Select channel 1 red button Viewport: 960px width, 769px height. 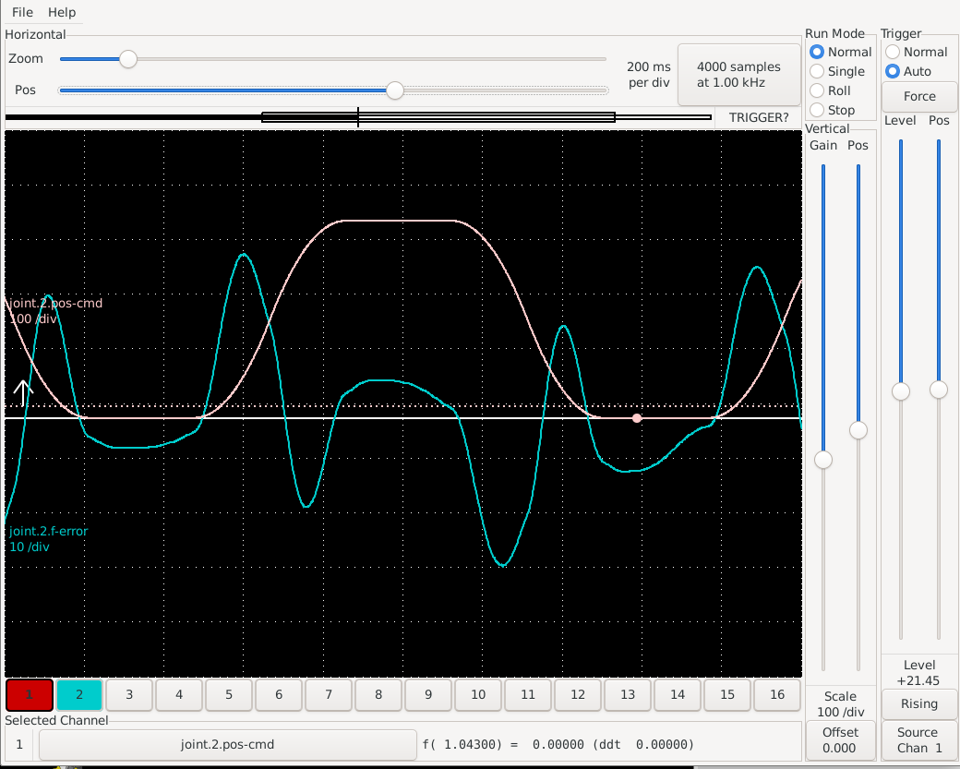30,695
